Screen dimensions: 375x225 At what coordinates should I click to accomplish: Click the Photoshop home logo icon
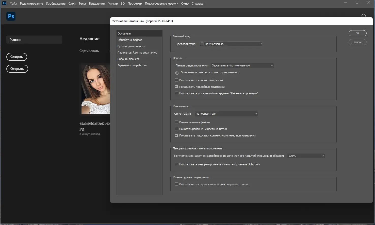tap(11, 16)
